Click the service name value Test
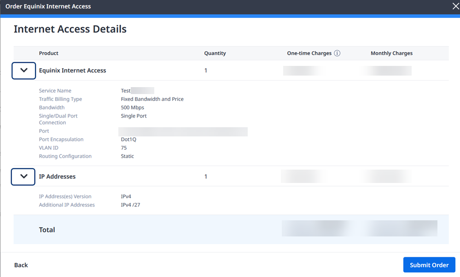Screen dimensions: 460x277 click(x=126, y=91)
